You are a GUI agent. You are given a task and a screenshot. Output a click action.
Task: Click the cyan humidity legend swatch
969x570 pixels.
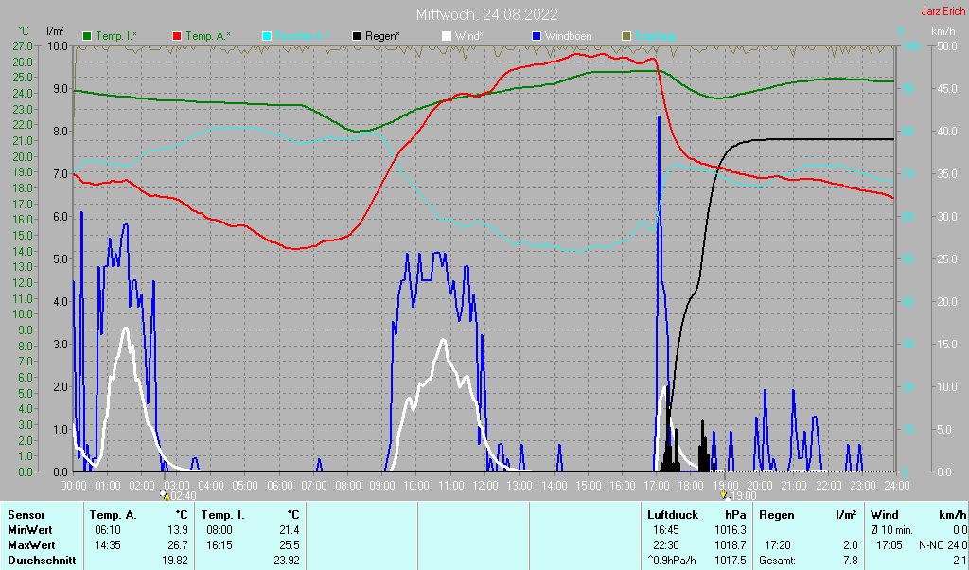267,36
